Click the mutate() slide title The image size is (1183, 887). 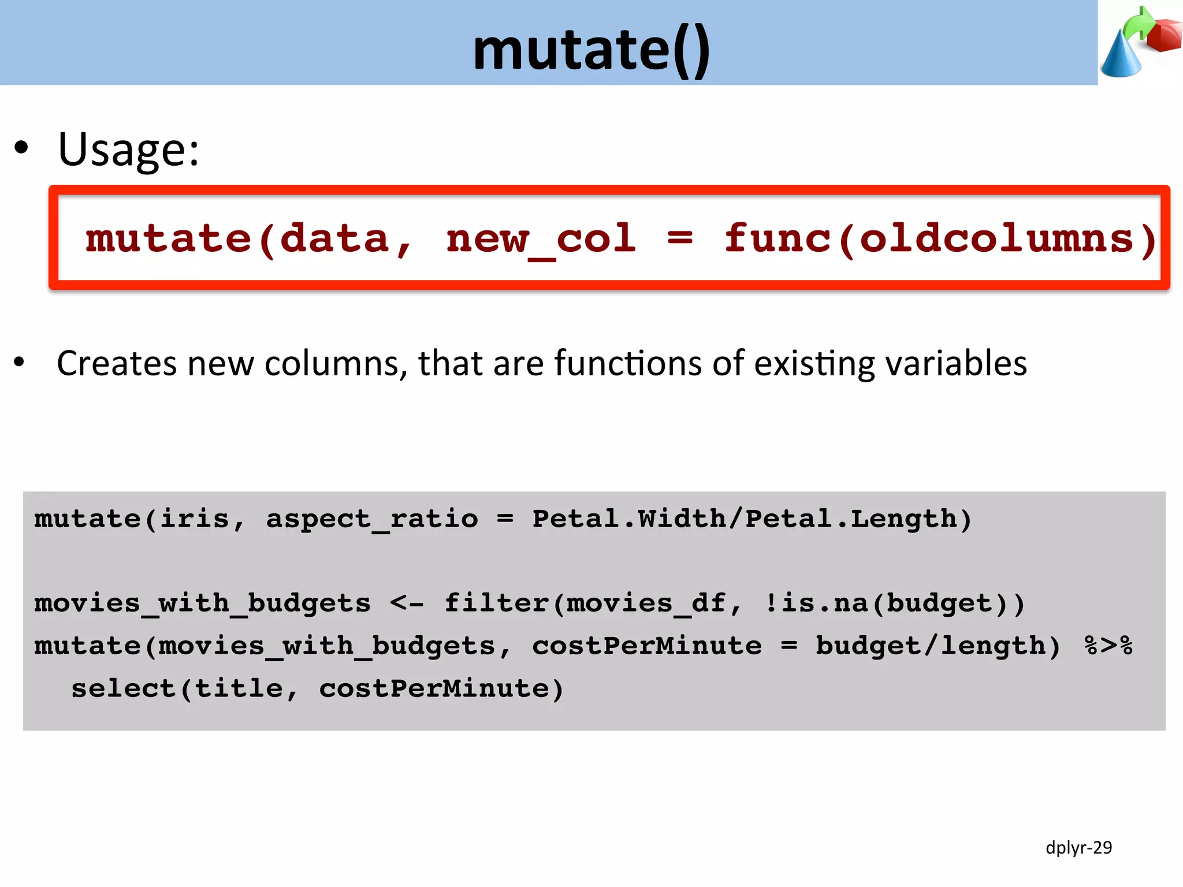591,51
